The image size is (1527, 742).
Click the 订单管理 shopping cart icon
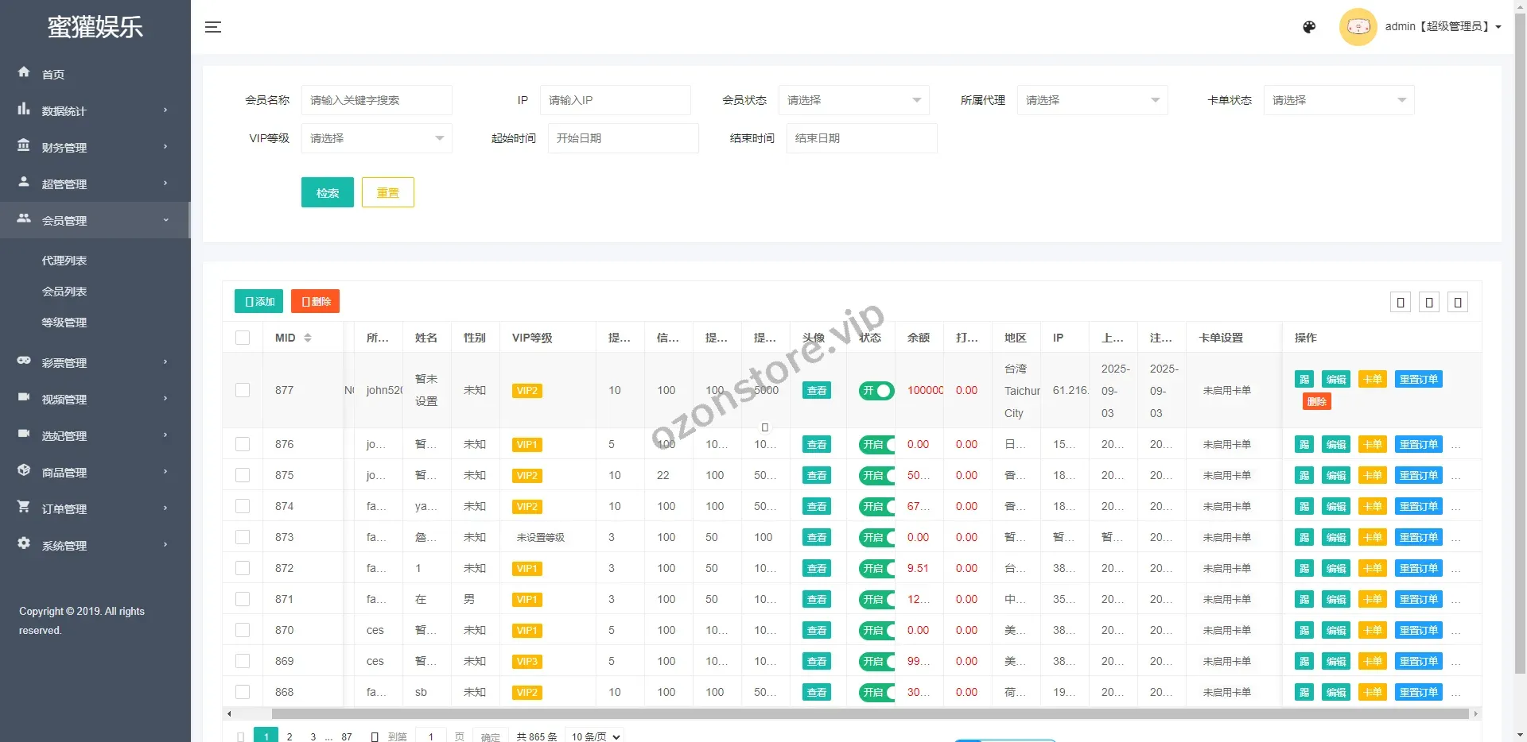24,507
